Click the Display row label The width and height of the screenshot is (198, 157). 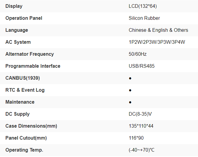14,6
